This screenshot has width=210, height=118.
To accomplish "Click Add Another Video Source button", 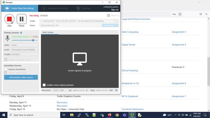I will pos(21,77).
